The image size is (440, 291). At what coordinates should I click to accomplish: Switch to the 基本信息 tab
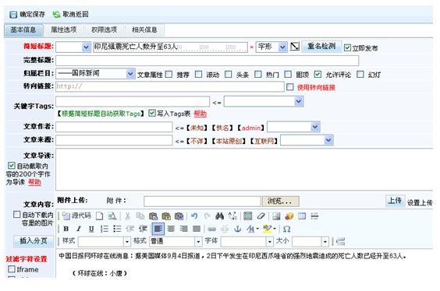click(x=23, y=30)
